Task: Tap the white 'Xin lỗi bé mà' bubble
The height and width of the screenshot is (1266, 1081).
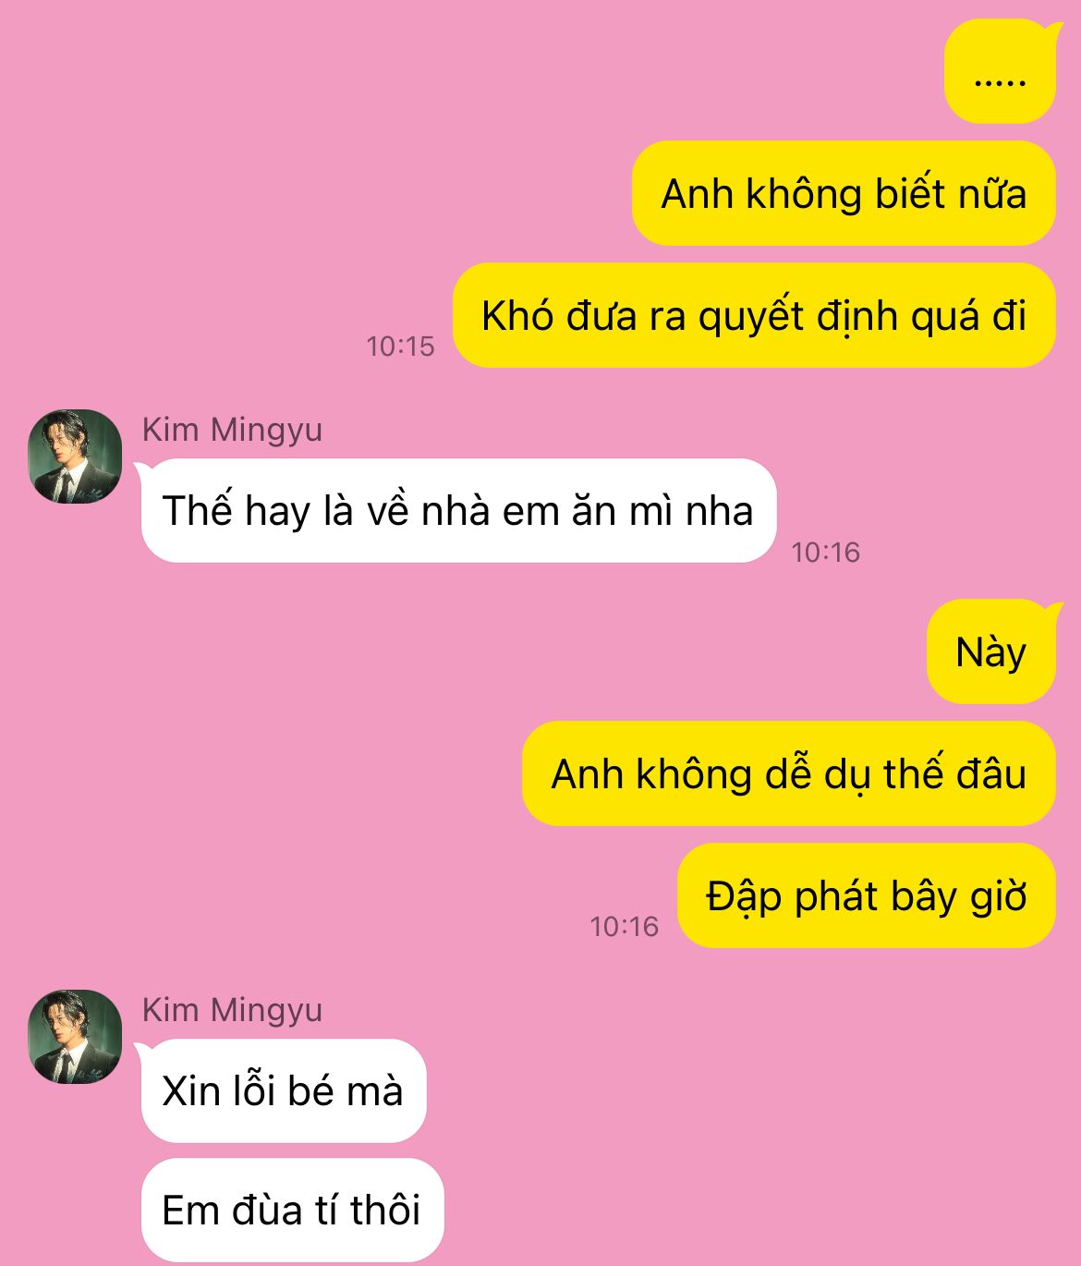Action: 283,1090
